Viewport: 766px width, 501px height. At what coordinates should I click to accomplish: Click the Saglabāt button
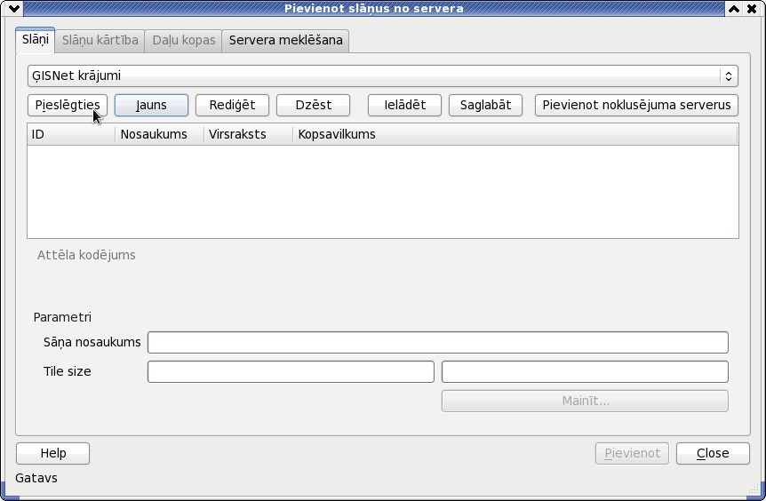pyautogui.click(x=485, y=105)
